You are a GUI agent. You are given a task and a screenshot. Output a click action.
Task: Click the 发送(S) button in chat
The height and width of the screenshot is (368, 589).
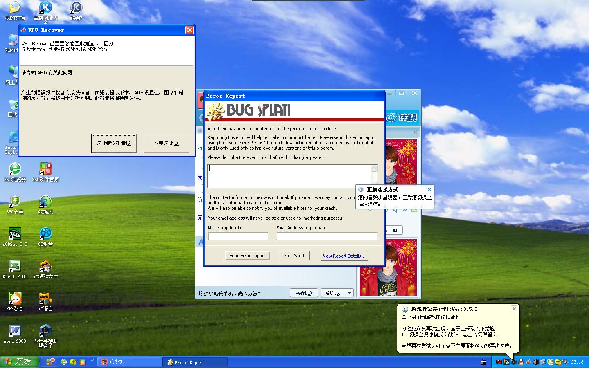(333, 293)
